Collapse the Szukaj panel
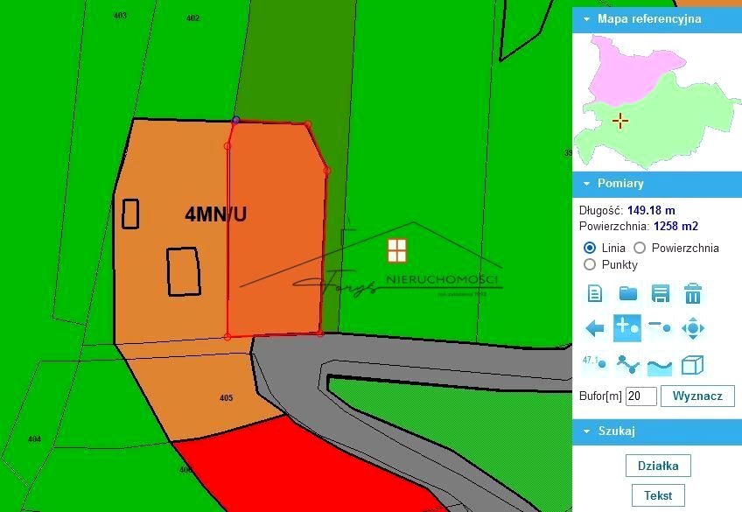Screen dimensions: 742x512 point(585,431)
